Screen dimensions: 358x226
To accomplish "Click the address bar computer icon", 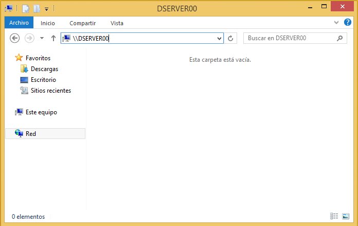I will click(x=66, y=38).
